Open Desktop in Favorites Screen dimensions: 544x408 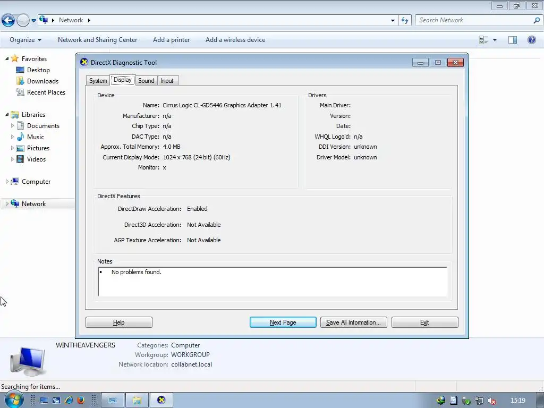click(38, 70)
